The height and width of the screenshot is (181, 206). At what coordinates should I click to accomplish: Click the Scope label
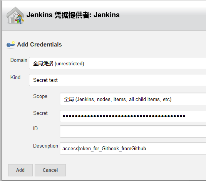pos(40,96)
